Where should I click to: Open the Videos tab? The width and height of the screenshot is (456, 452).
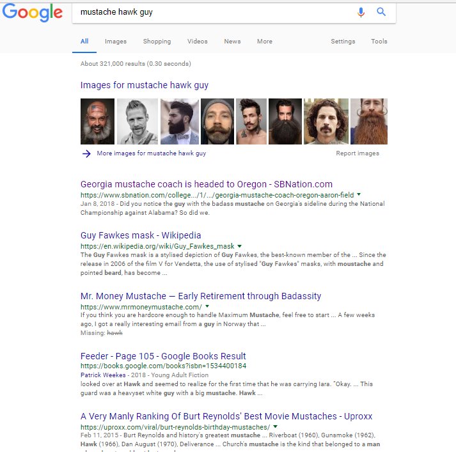[x=198, y=42]
